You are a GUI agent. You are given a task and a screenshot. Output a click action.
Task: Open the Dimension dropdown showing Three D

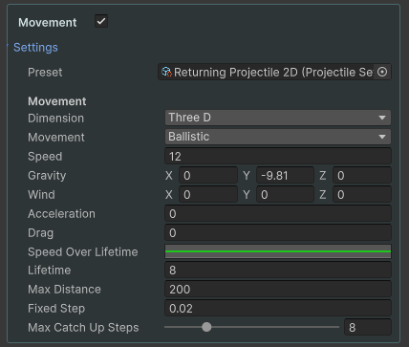point(278,118)
